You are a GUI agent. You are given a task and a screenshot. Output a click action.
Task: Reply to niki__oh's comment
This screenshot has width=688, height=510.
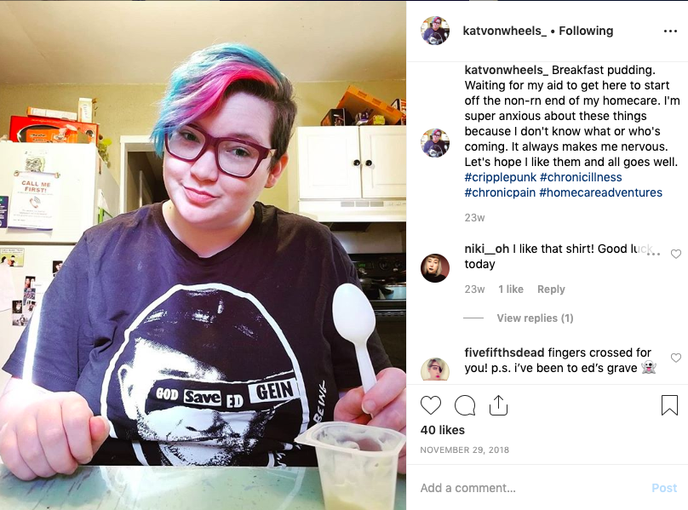coord(551,289)
